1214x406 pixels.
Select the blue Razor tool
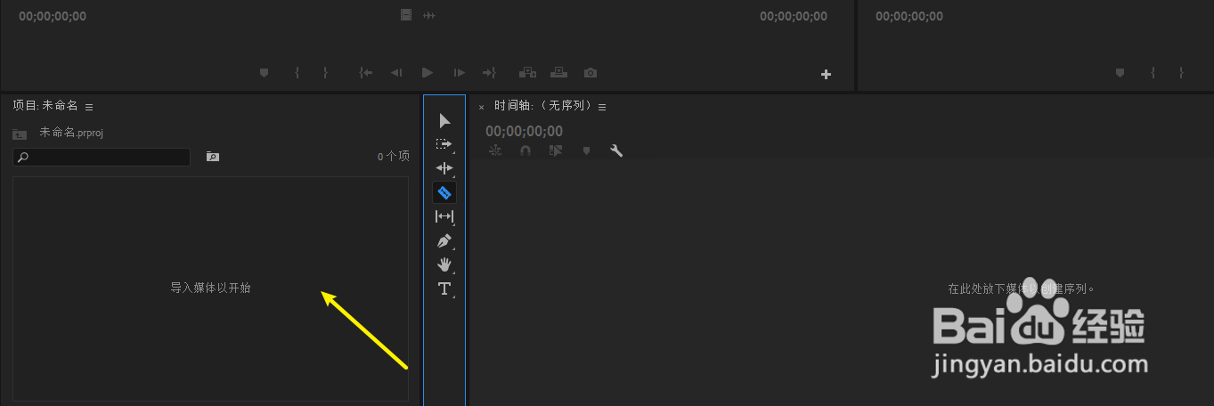coord(444,192)
